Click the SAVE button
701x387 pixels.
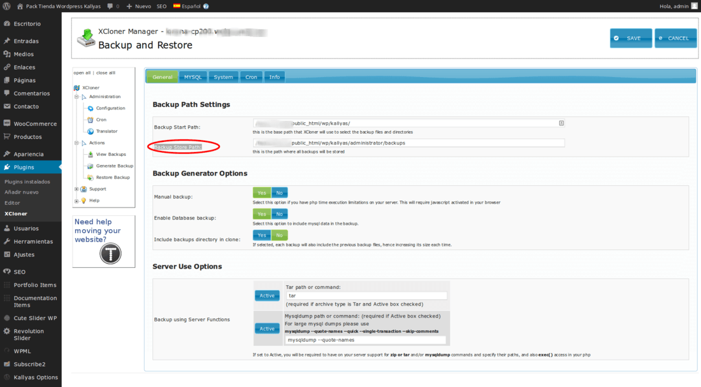tap(631, 38)
